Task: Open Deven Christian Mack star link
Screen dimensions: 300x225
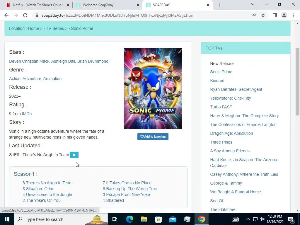Action: click(29, 61)
